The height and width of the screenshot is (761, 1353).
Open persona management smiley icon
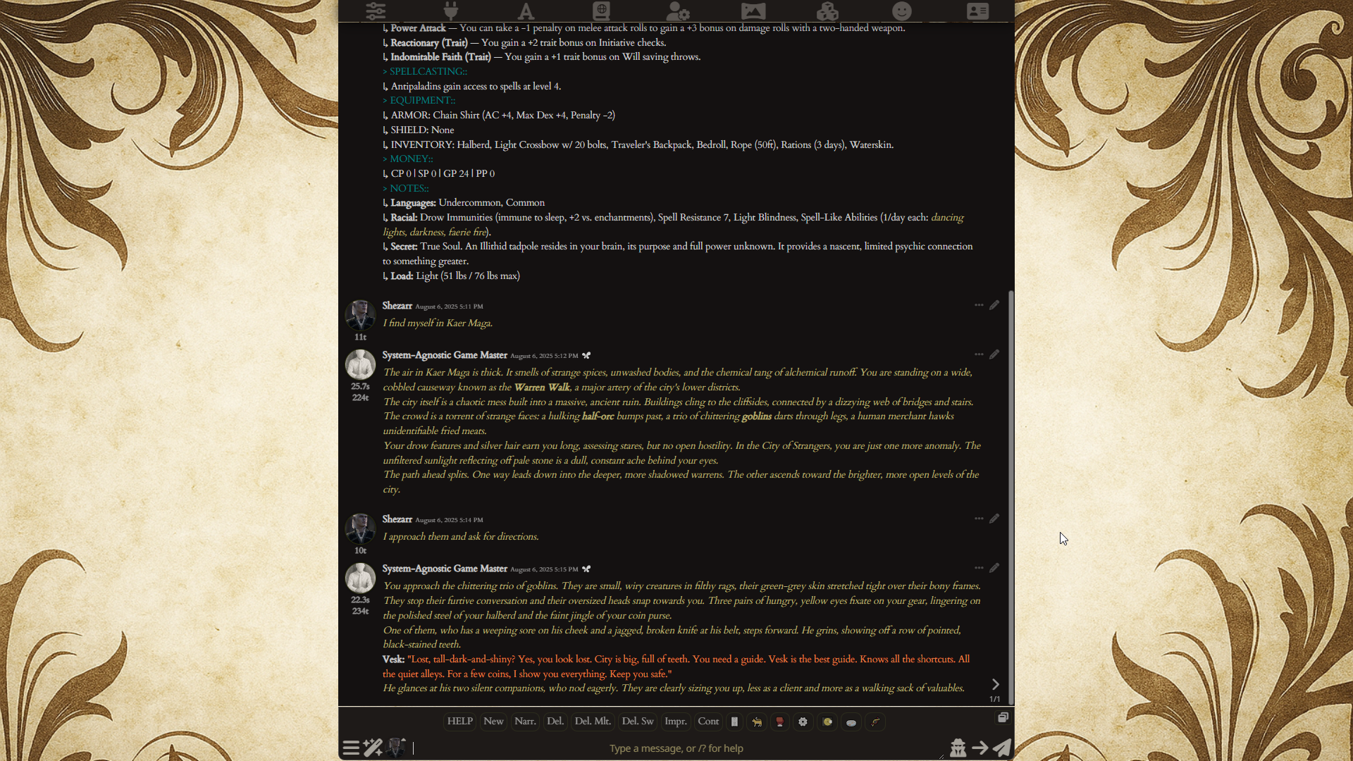click(x=902, y=11)
